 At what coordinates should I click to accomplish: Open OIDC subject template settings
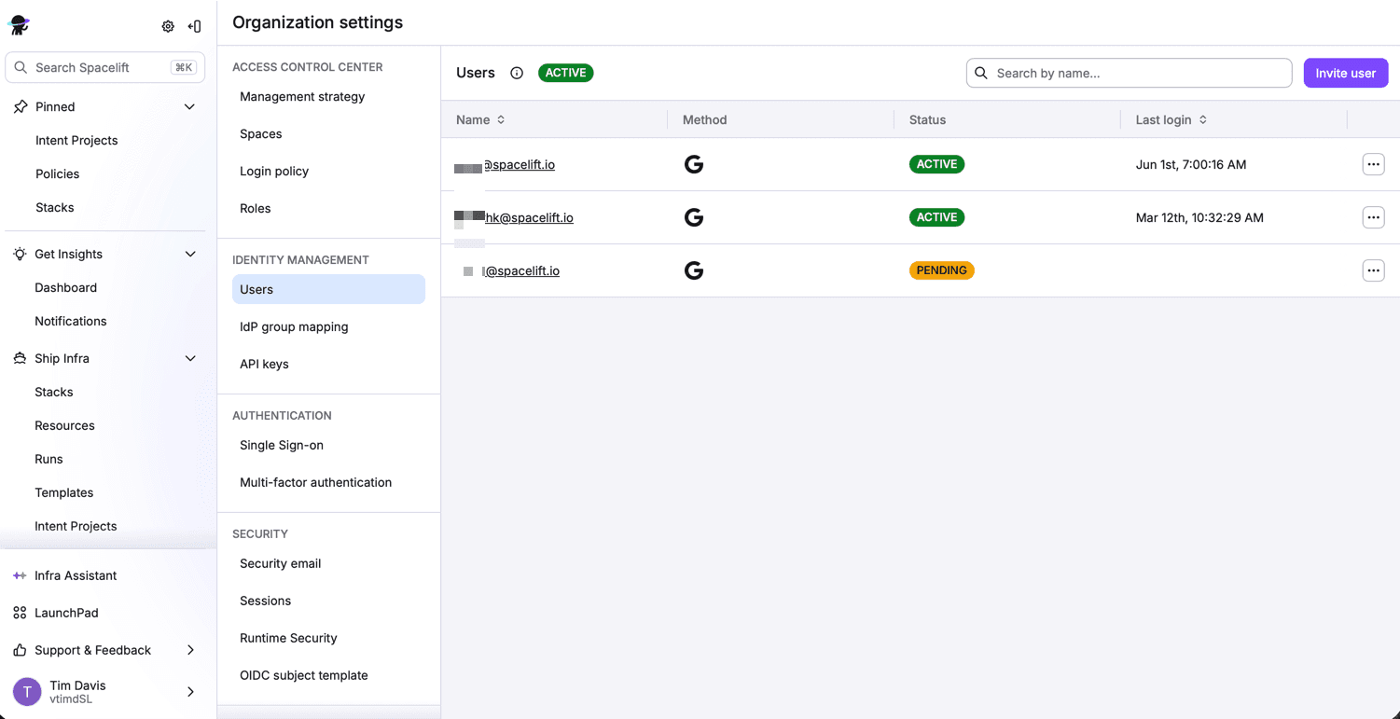(304, 675)
